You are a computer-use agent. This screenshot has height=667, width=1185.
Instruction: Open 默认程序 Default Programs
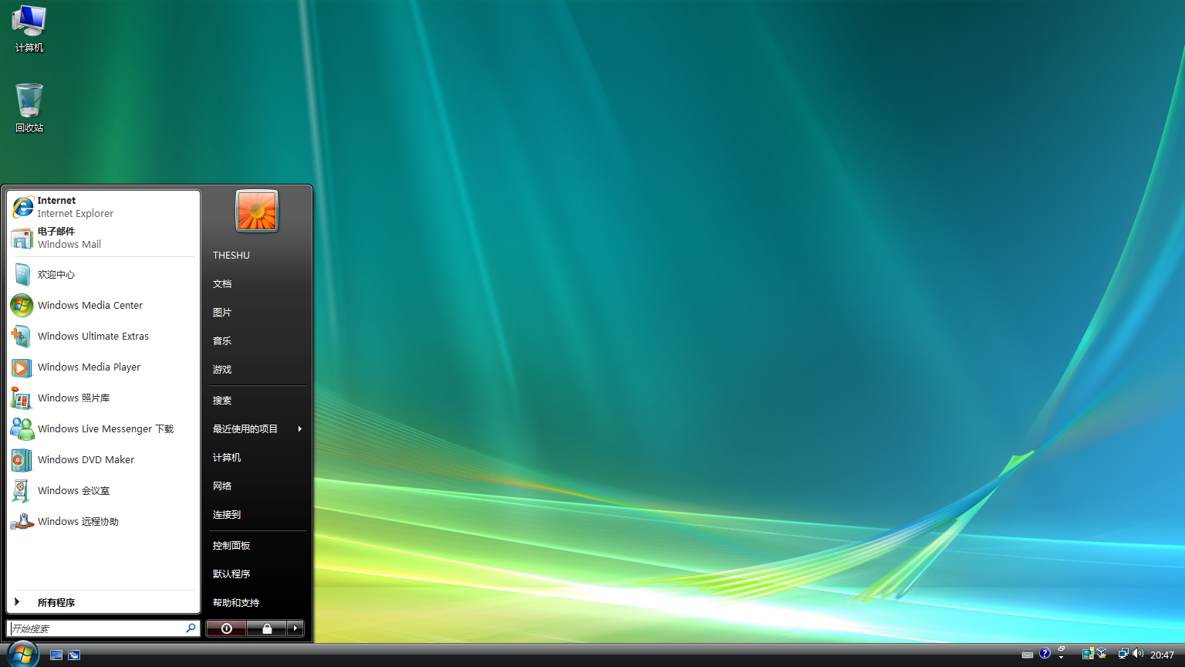[x=257, y=574]
